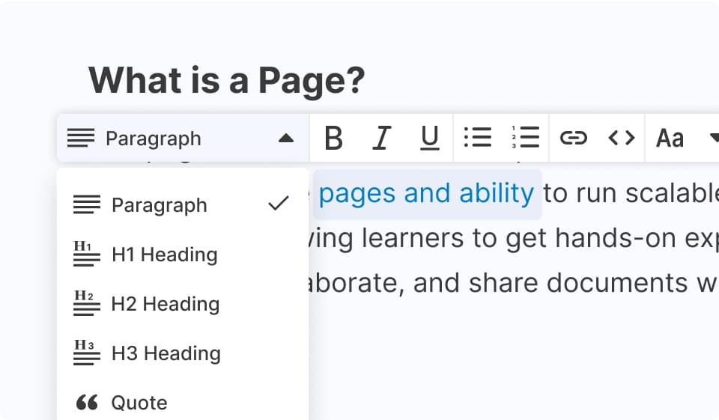Expand the arrow next to Aa
The image size is (719, 420).
point(712,139)
